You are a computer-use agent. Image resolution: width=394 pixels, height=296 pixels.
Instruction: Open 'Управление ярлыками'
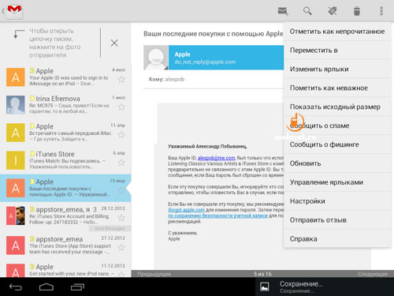tap(337, 182)
